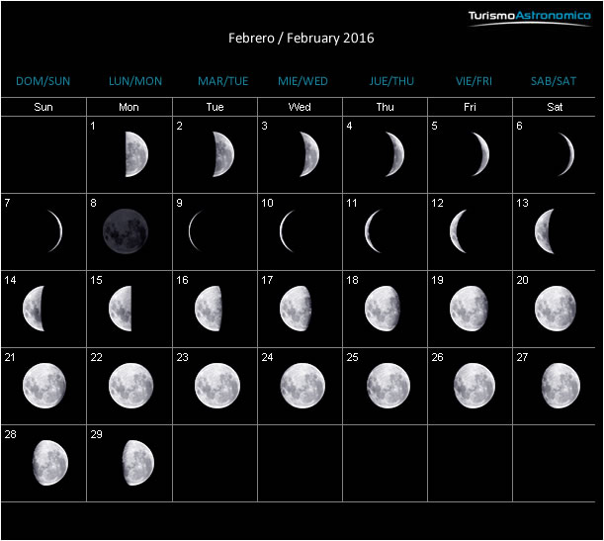Screen dimensions: 604x541
Task: Click the waning gibbous on February 28
Action: pos(50,463)
